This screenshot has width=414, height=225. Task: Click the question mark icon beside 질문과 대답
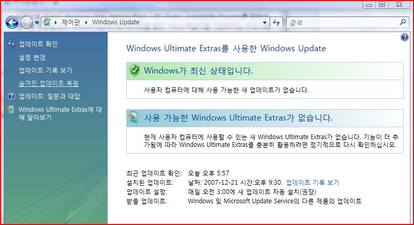(x=11, y=96)
